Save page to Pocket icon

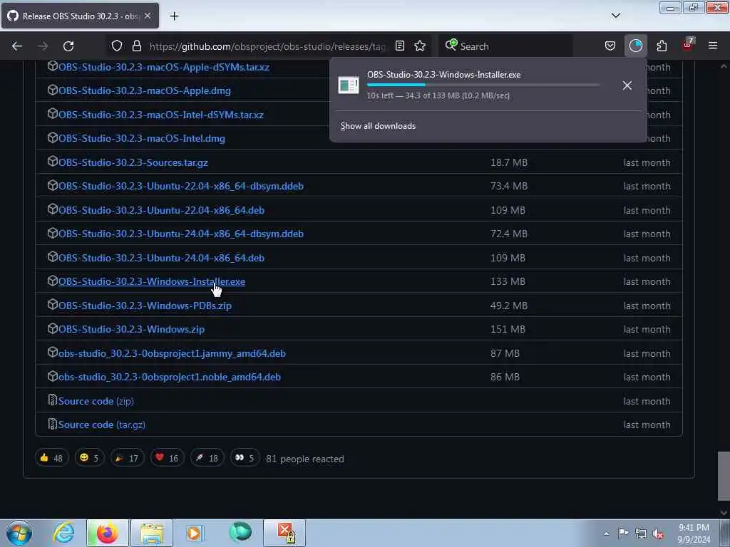click(610, 46)
